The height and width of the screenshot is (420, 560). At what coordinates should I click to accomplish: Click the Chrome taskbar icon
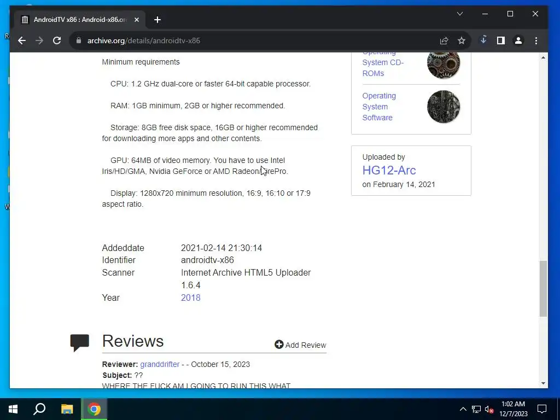point(94,409)
